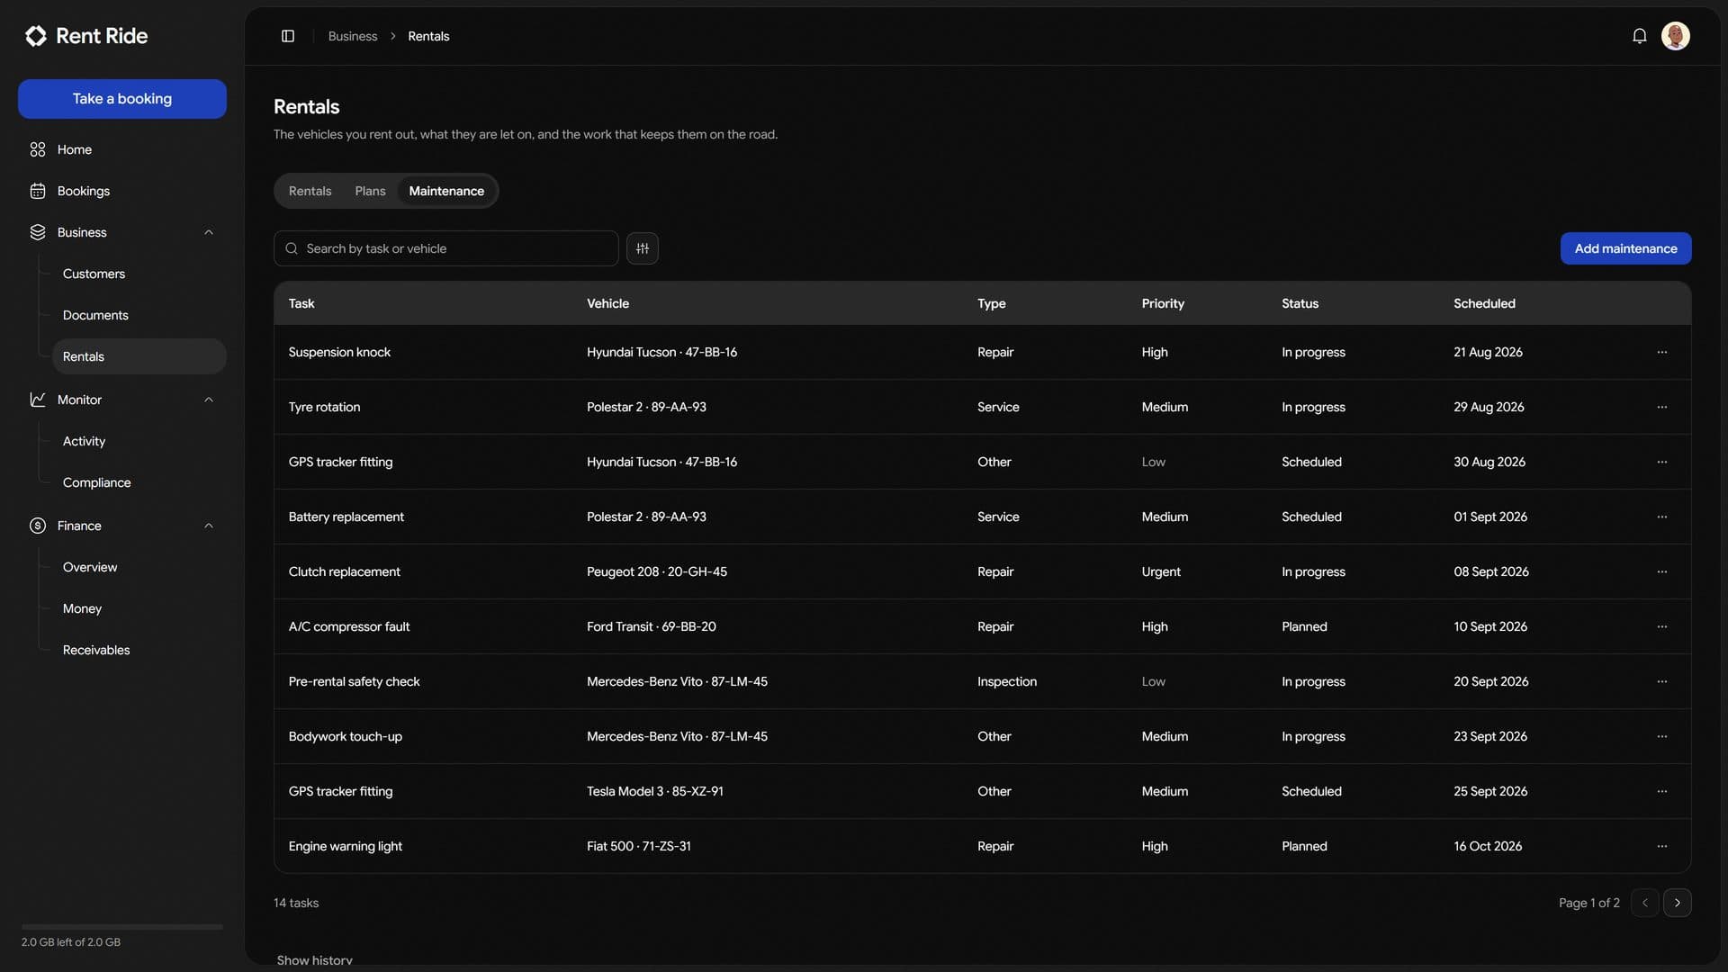Viewport: 1728px width, 972px height.
Task: Open row menu for Bodywork touch-up
Action: pos(1661,736)
